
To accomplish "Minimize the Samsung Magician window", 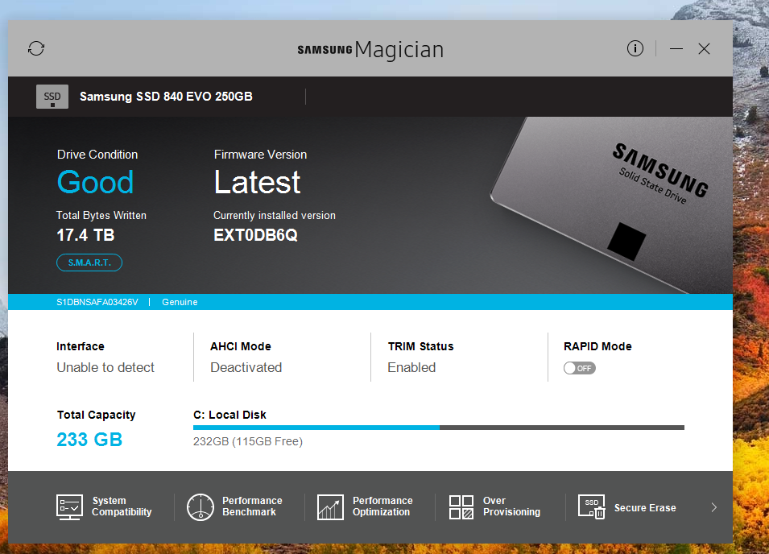I will coord(676,48).
